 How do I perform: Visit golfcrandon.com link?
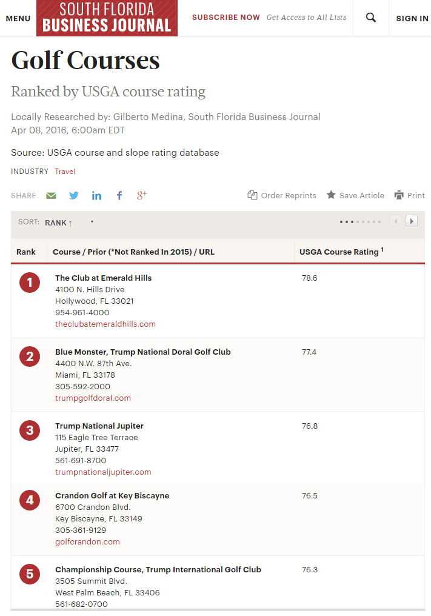click(x=87, y=542)
